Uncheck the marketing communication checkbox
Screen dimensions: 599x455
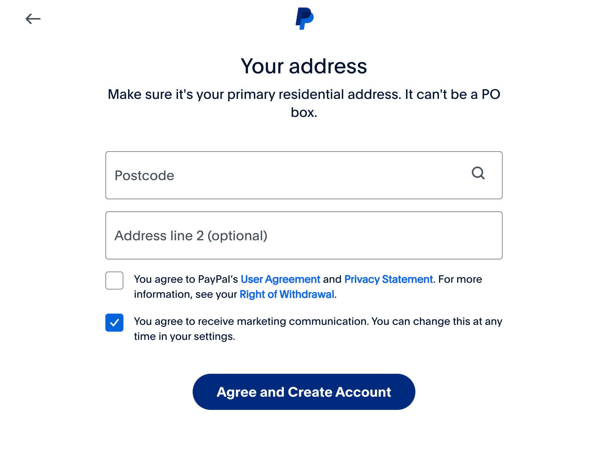(114, 323)
